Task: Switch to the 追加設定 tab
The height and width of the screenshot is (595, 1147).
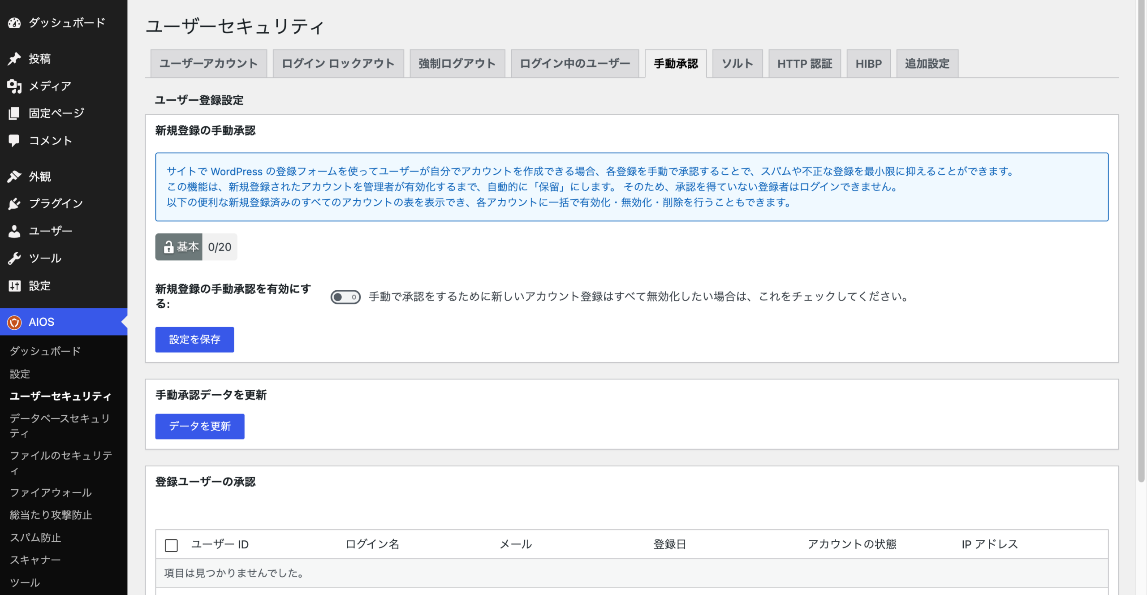Action: (x=927, y=64)
